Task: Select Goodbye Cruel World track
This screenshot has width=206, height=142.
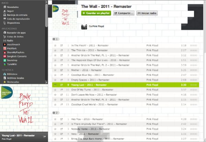Action: pos(126,105)
